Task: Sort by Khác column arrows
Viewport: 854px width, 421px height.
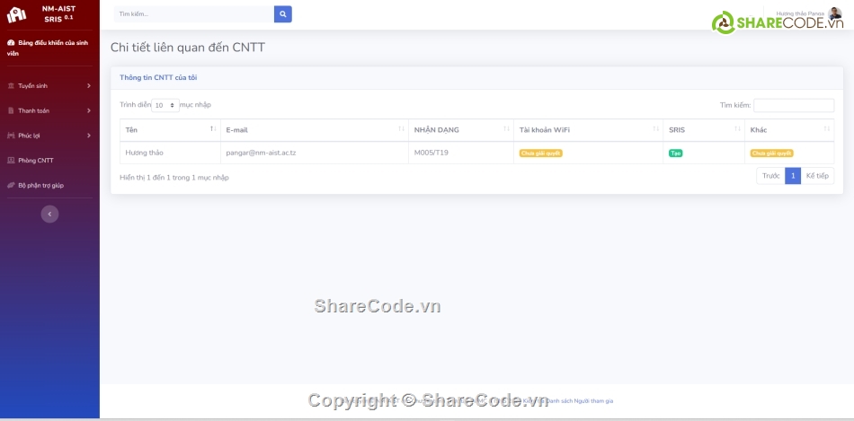Action: [826, 130]
